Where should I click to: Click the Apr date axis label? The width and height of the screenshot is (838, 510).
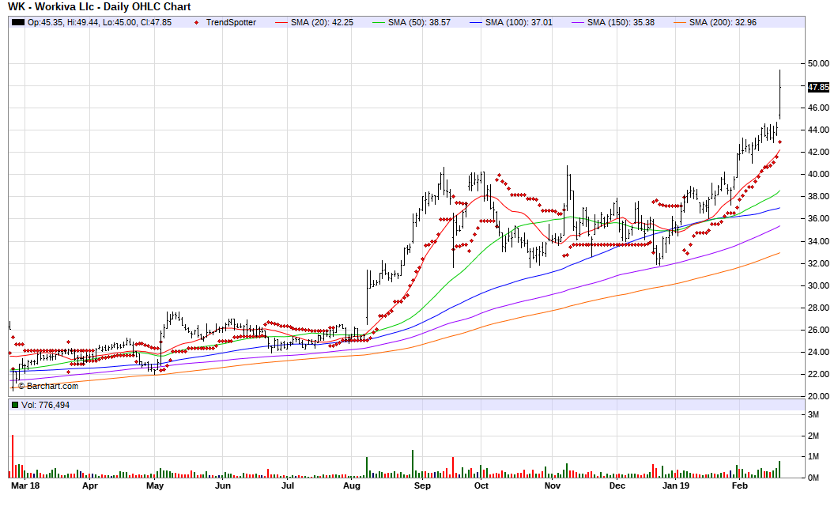[90, 486]
